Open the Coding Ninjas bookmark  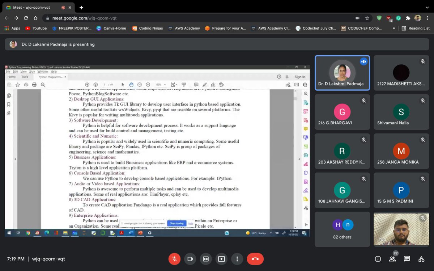point(148,28)
